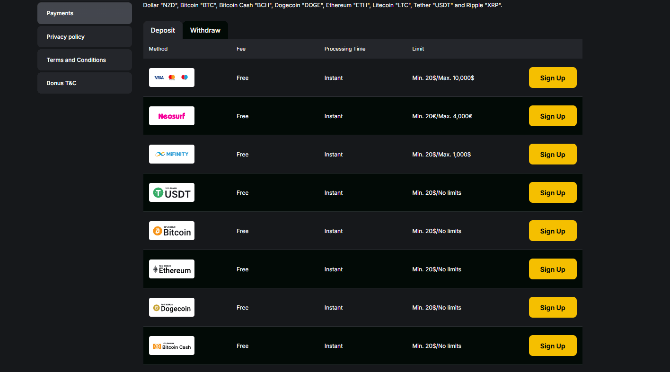Click Free fee in the MiFinity row
The height and width of the screenshot is (372, 670).
242,155
